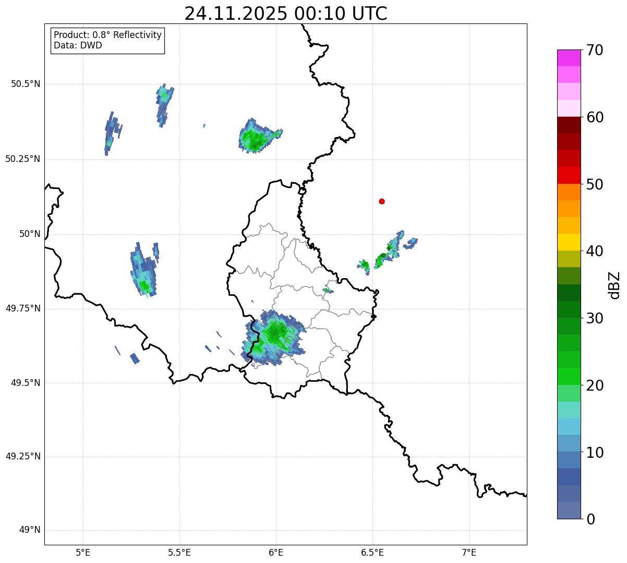Click the yellow colorbar swatch at 40 dBZ
The width and height of the screenshot is (627, 563).
point(569,242)
